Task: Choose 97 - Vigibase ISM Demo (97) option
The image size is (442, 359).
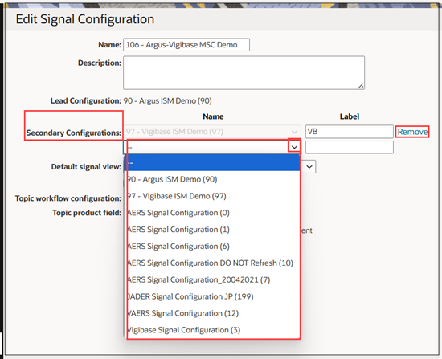Action: pyautogui.click(x=211, y=196)
